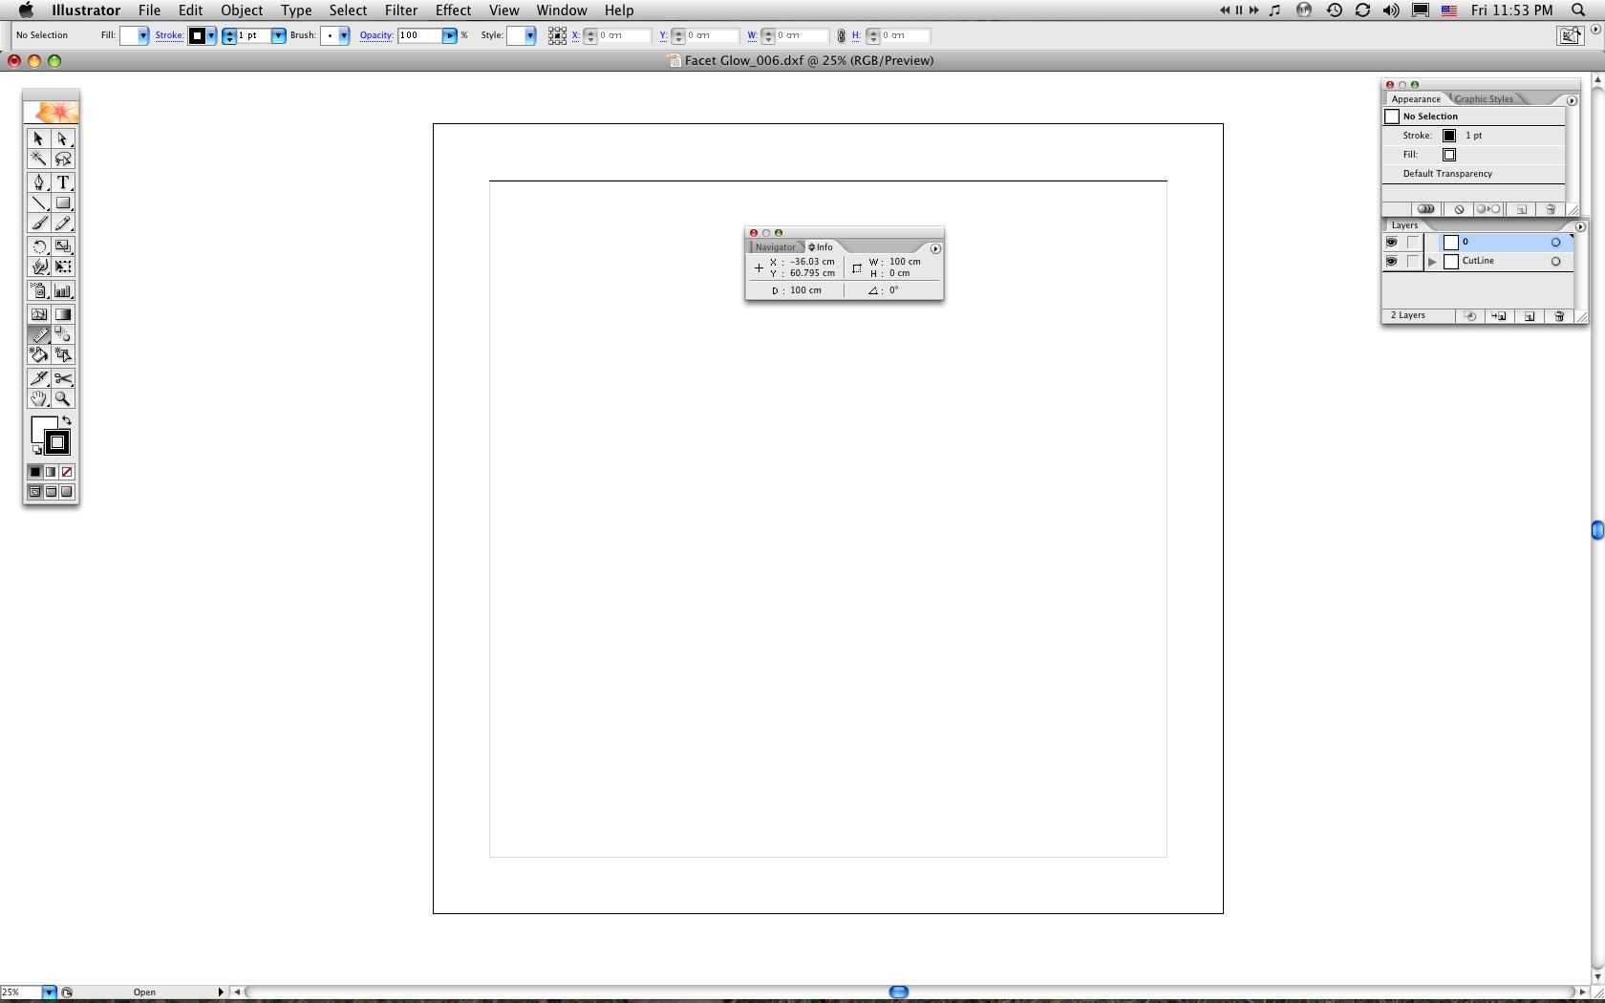The width and height of the screenshot is (1605, 1003).
Task: Pick the Scissors tool
Action: pos(63,378)
